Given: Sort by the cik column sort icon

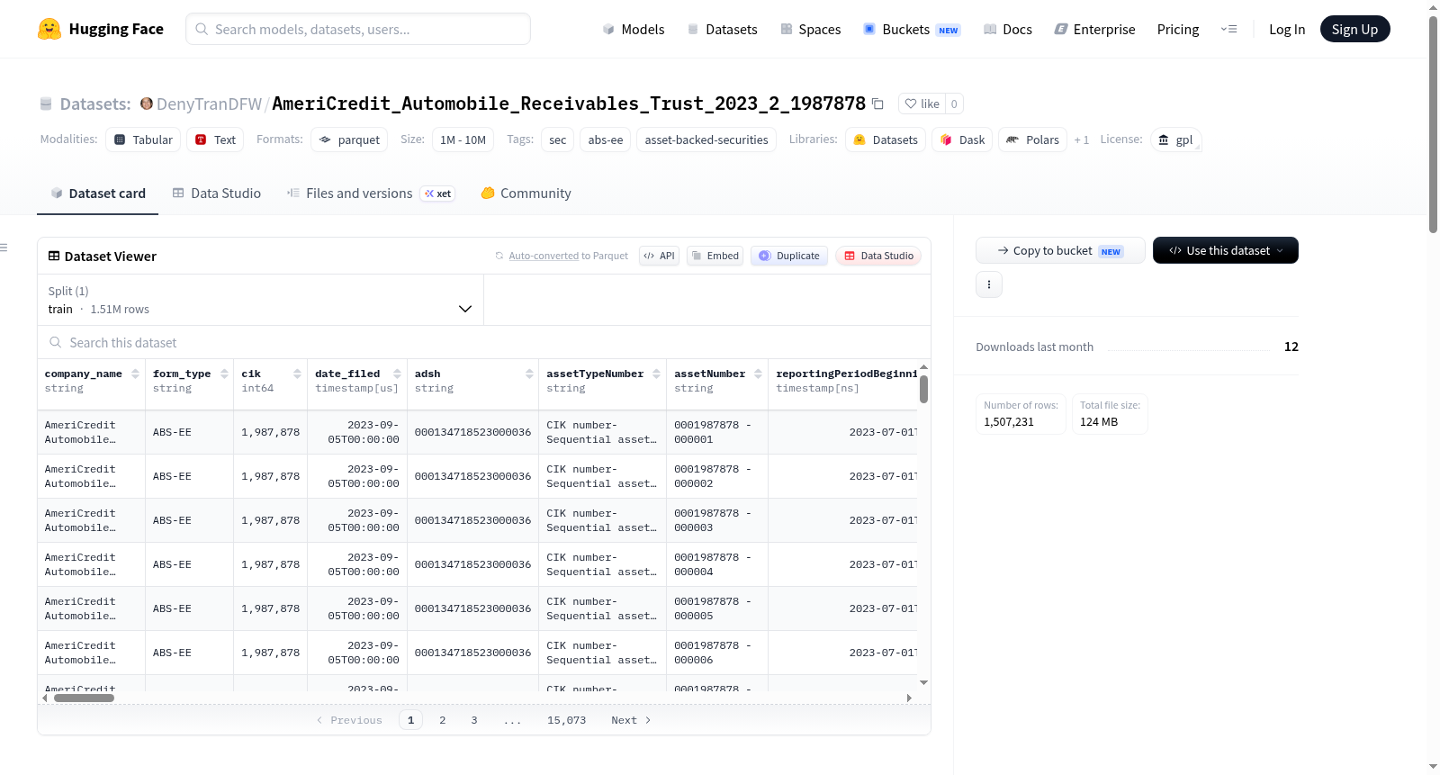Looking at the screenshot, I should click(297, 374).
